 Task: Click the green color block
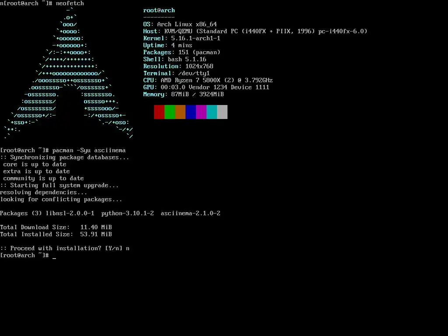[x=170, y=112]
